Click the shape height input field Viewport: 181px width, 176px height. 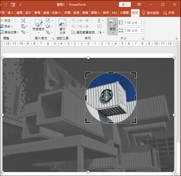click(x=132, y=23)
